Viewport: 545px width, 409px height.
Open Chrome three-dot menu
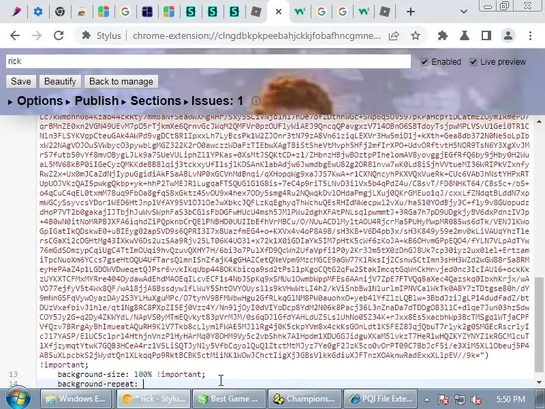coord(530,35)
